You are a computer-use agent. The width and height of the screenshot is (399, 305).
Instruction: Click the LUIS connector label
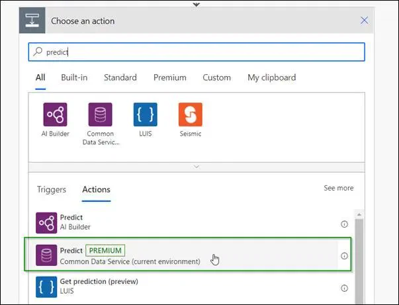146,134
